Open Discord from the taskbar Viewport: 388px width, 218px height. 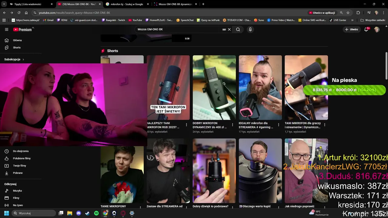(79, 213)
